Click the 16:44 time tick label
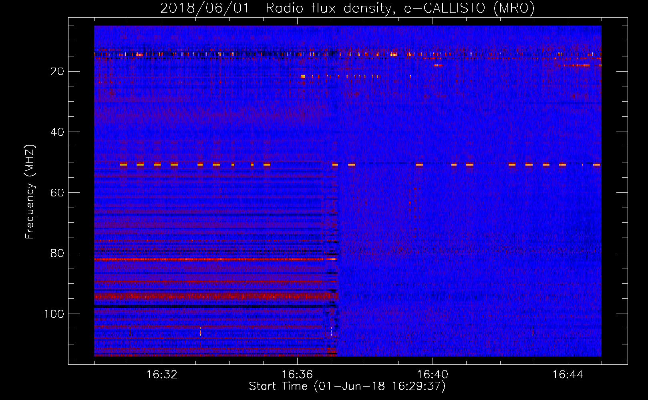The width and height of the screenshot is (648, 400). click(x=568, y=375)
